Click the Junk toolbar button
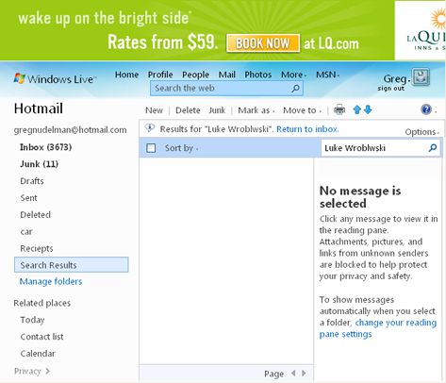446x383 pixels. tap(217, 110)
